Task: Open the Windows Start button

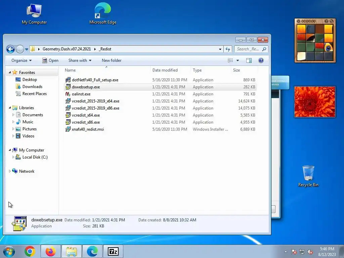Action: pyautogui.click(x=9, y=251)
